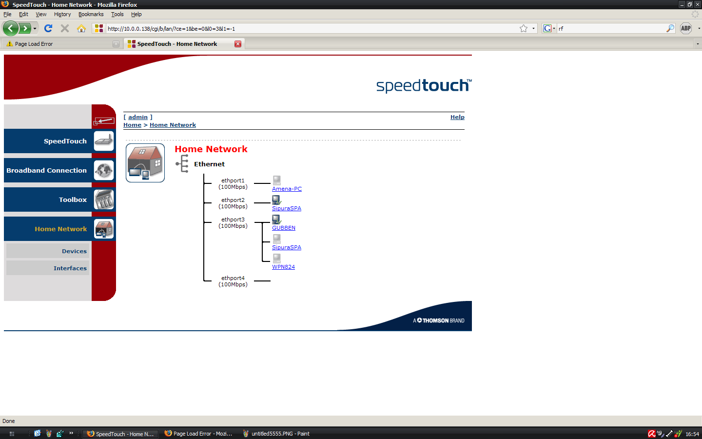Open the back/forward history dropdown

[x=35, y=29]
